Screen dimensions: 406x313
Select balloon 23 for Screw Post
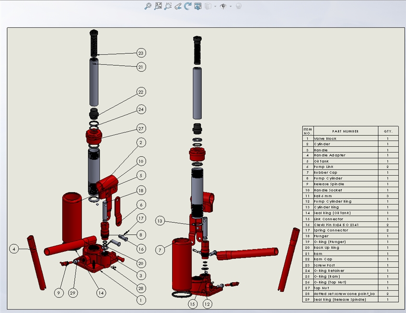coord(141,53)
